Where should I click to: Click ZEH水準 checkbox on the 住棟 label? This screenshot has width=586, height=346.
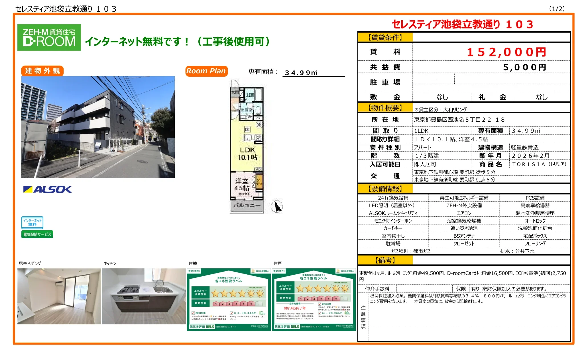pyautogui.click(x=193, y=313)
